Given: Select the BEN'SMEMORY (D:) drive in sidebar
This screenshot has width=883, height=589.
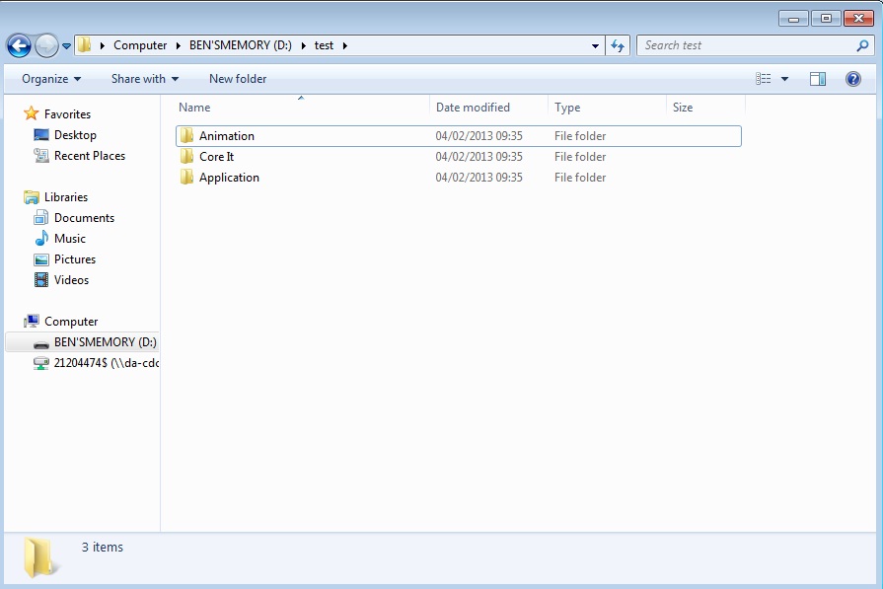Looking at the screenshot, I should (100, 341).
